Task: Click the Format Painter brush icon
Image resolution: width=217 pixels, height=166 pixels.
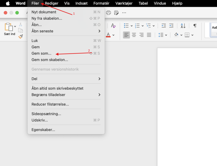Action: point(20,36)
